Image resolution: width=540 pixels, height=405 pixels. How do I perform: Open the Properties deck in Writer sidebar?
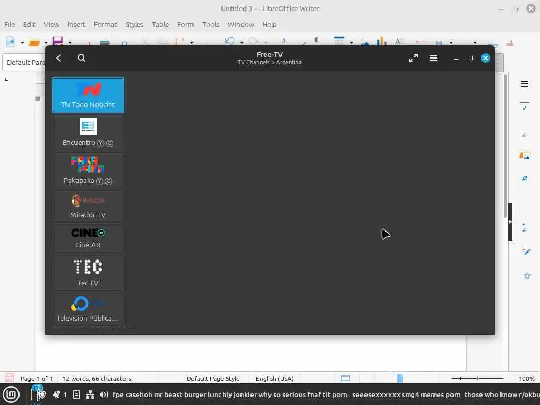coord(525,106)
